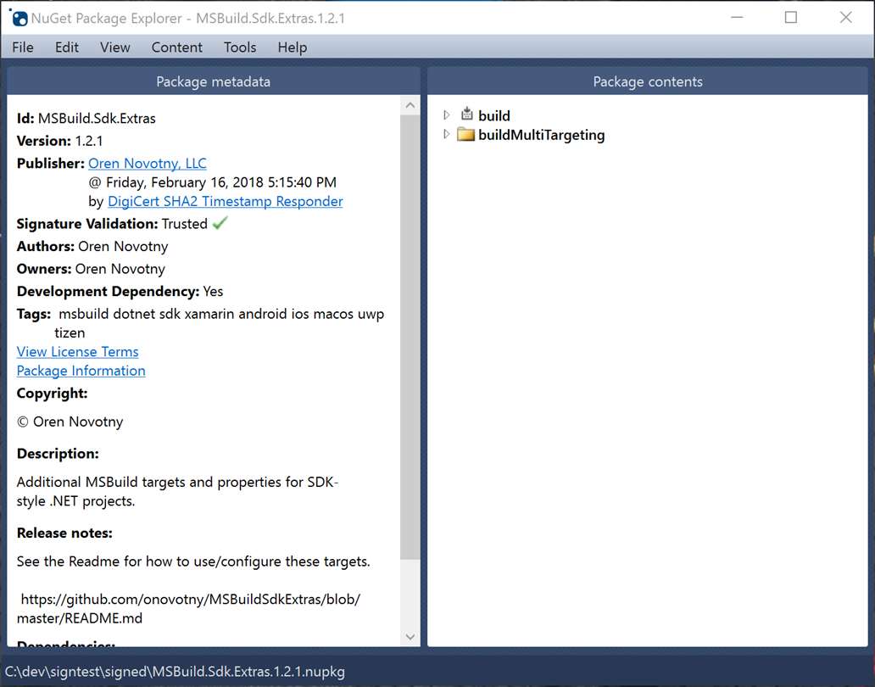Click the NuGet Package Explorer app icon

tap(19, 18)
